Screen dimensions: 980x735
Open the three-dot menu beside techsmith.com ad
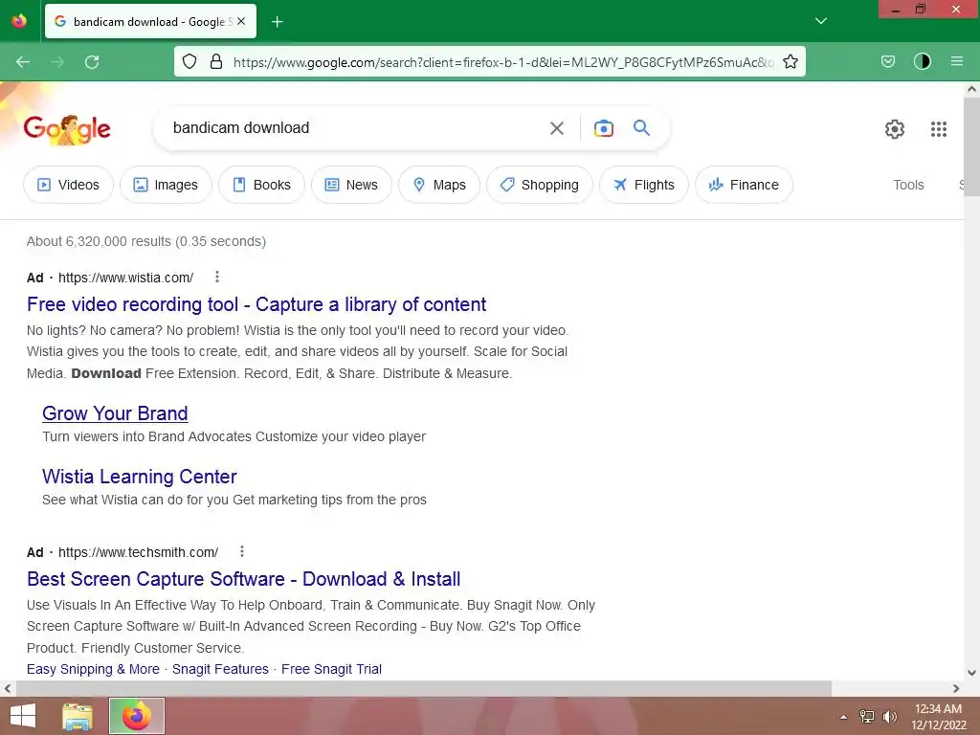click(x=242, y=551)
